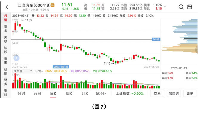
Task: Tap the back arrow icon
Action: [7, 7]
